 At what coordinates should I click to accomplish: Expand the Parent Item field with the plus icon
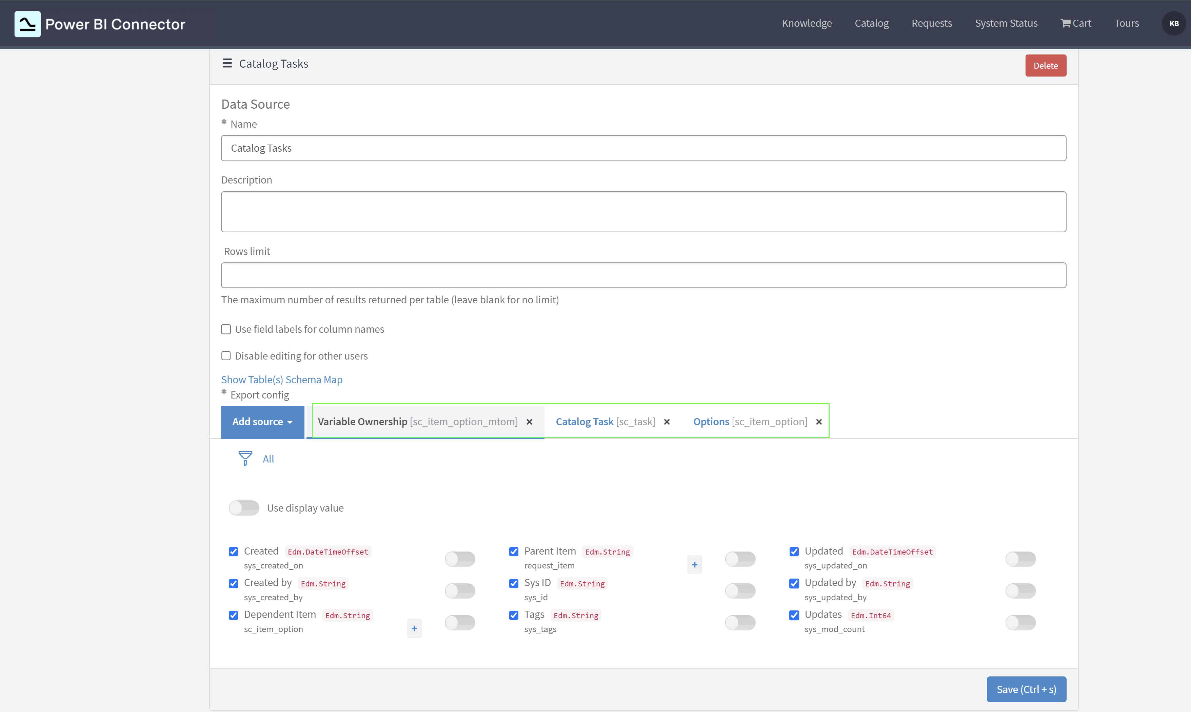(x=694, y=565)
